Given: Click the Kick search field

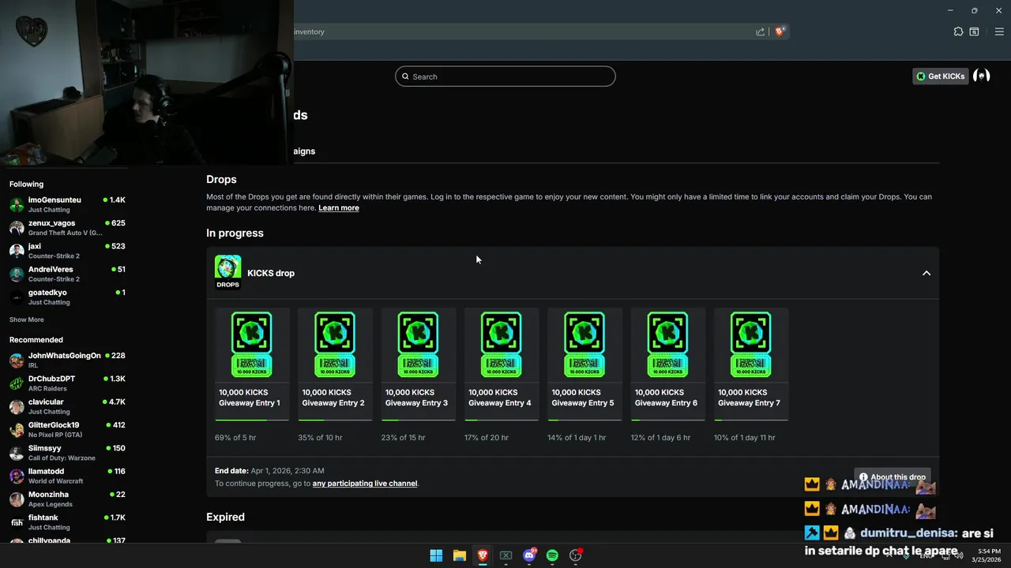Looking at the screenshot, I should click(505, 77).
